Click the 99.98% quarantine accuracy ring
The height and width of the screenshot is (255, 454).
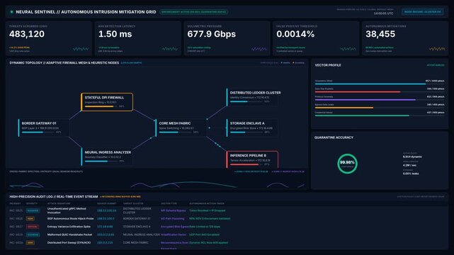(347, 164)
